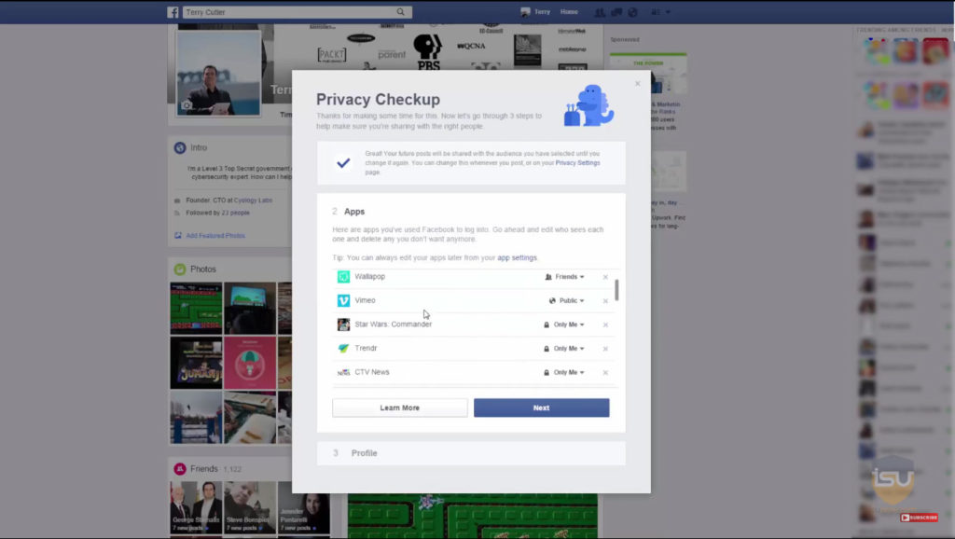Open Star Wars: Commander Only Me dropdown
The image size is (955, 539).
pyautogui.click(x=564, y=325)
